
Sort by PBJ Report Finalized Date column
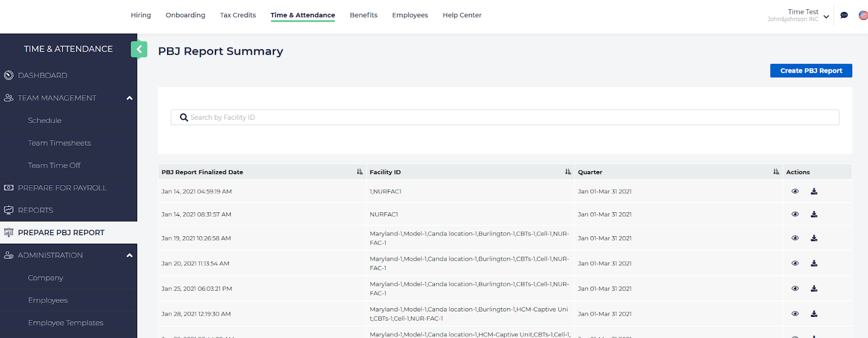click(359, 172)
